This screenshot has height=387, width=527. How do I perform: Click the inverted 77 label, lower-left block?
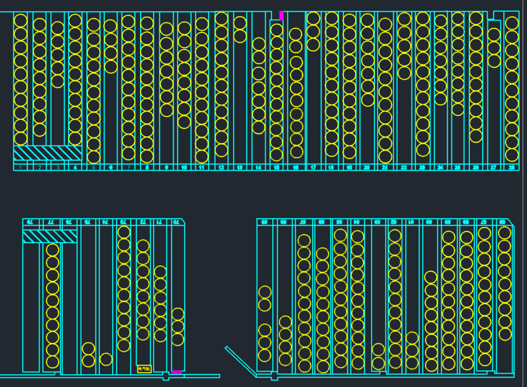pos(51,222)
